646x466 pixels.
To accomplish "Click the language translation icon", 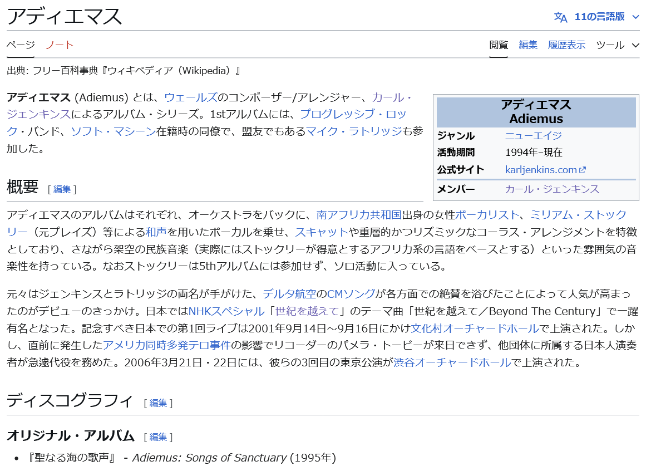I will (x=560, y=17).
